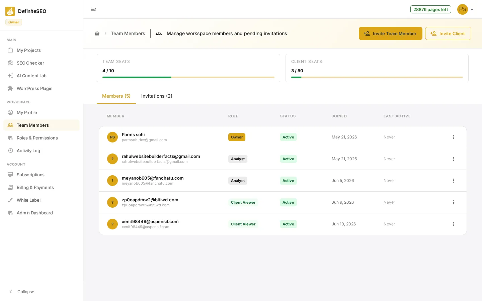Click the home breadcrumb icon

pos(97,33)
